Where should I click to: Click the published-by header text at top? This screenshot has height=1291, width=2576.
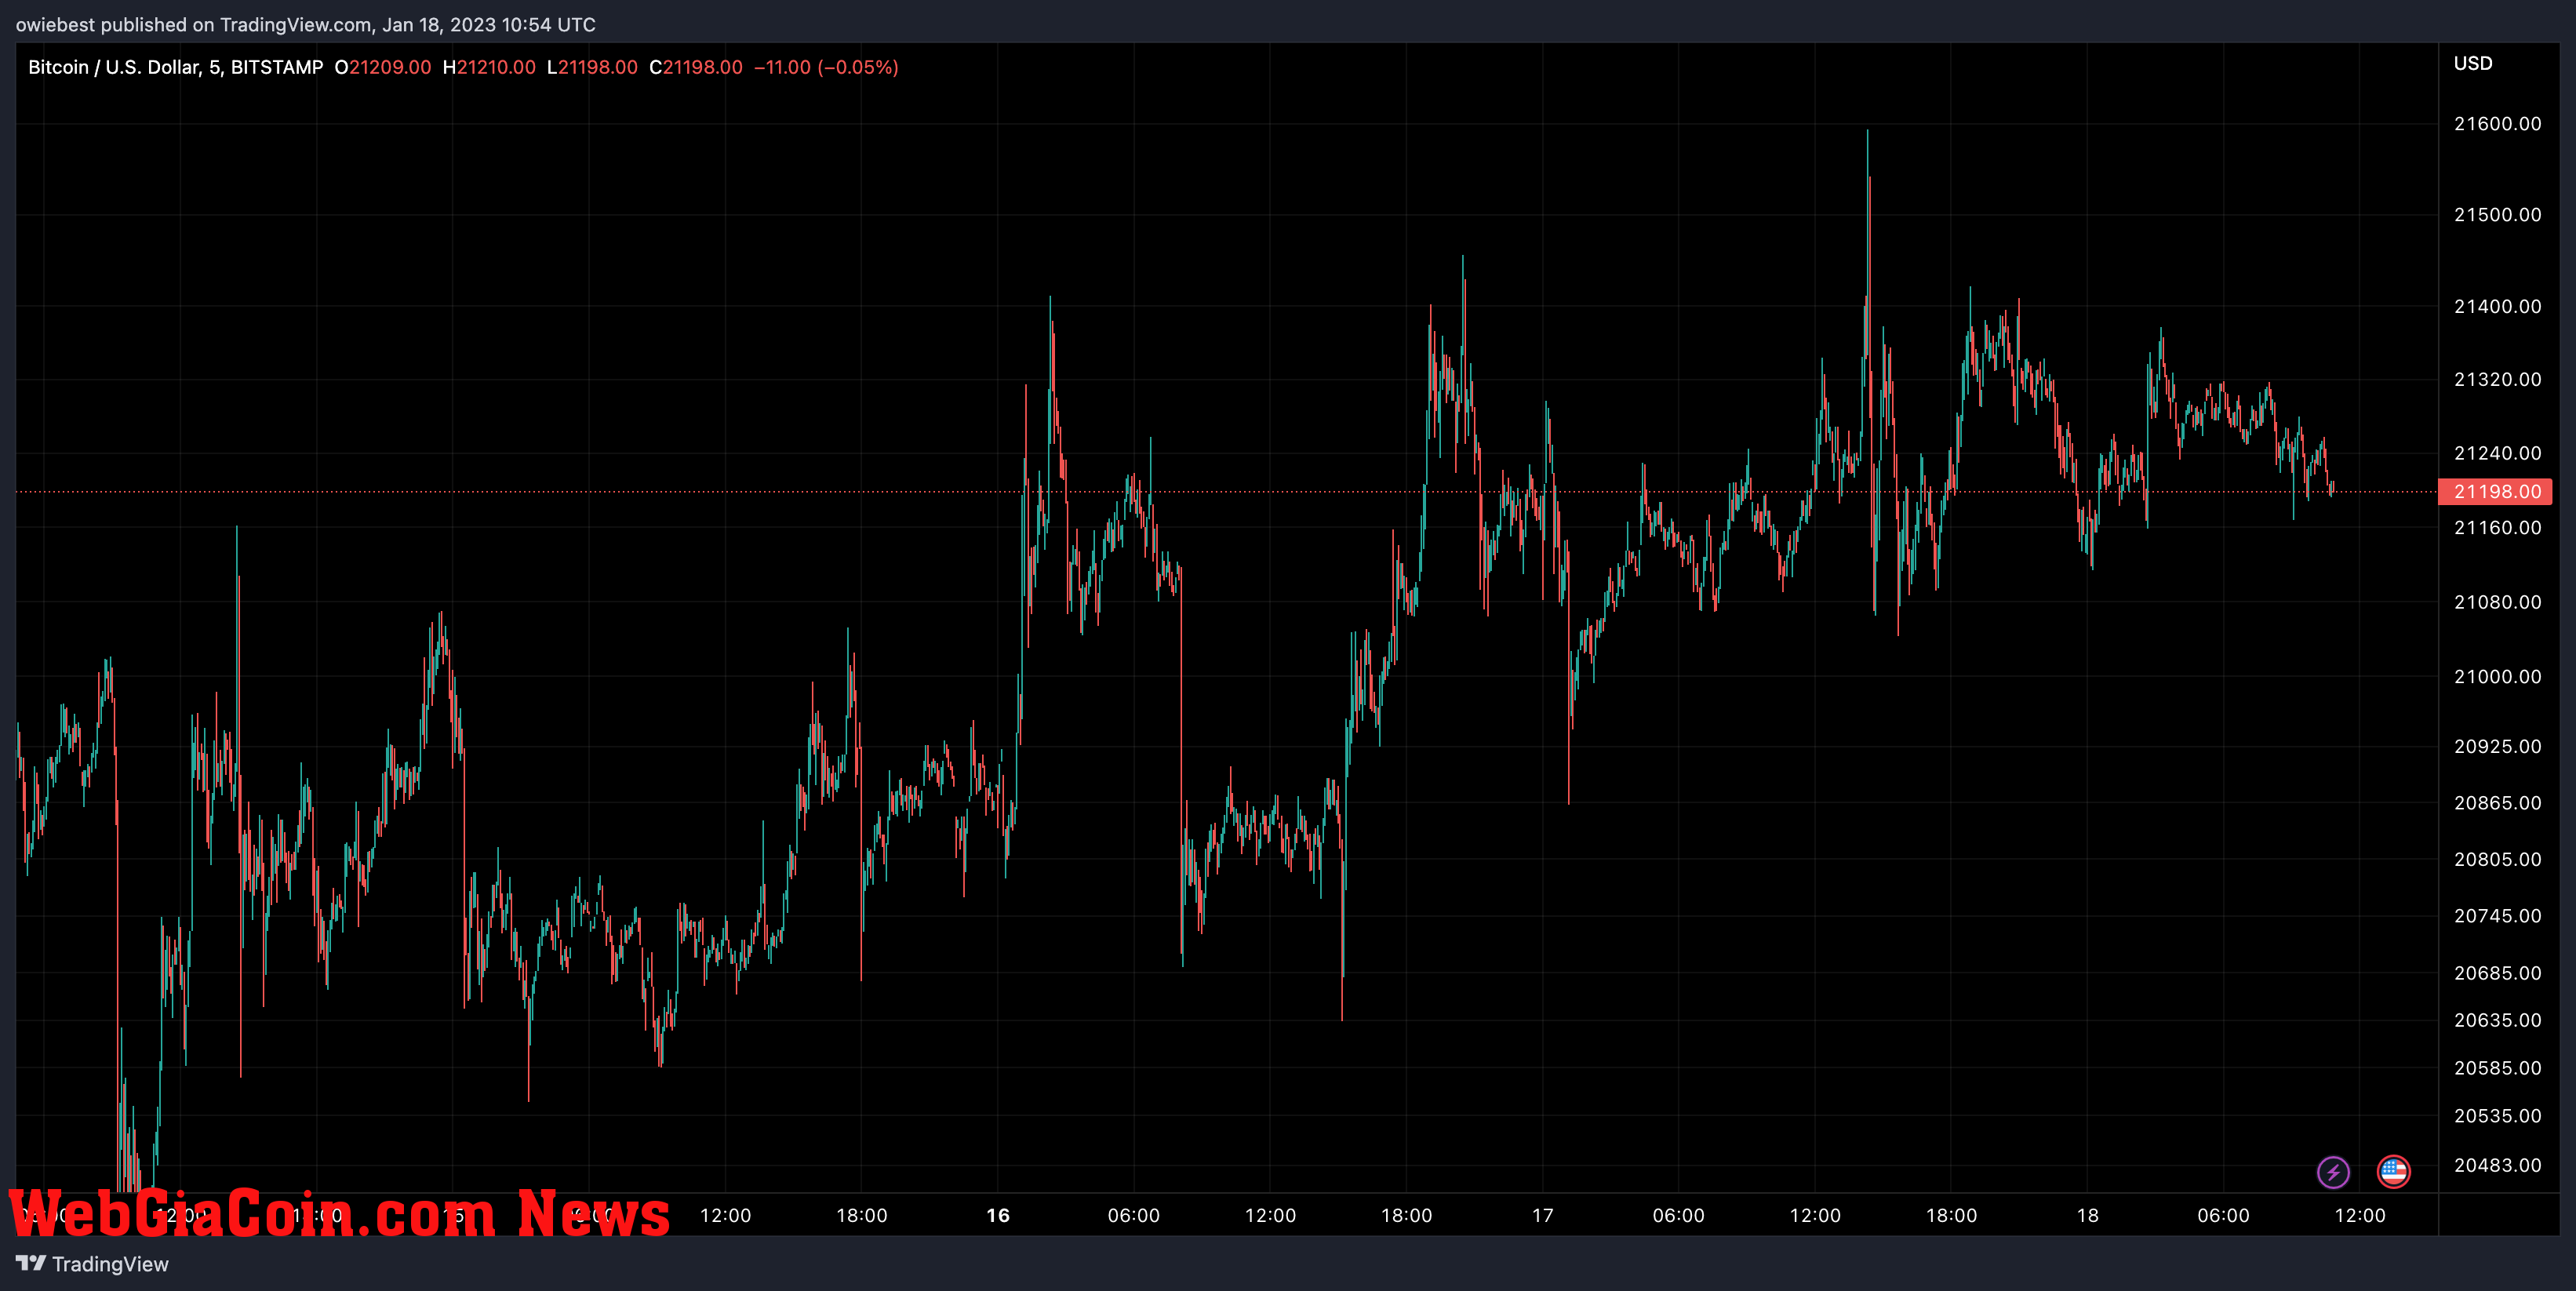click(x=306, y=25)
